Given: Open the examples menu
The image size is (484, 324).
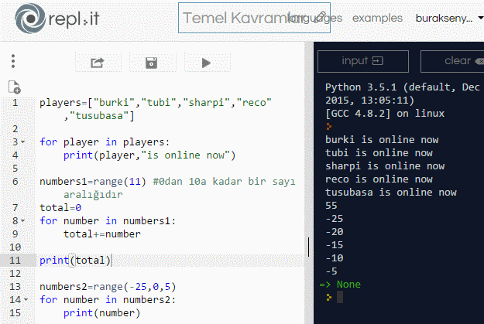Looking at the screenshot, I should coord(377,18).
